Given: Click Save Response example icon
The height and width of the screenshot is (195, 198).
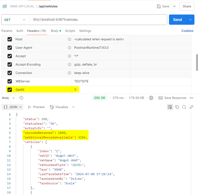Looking at the screenshot, I should (161, 98).
